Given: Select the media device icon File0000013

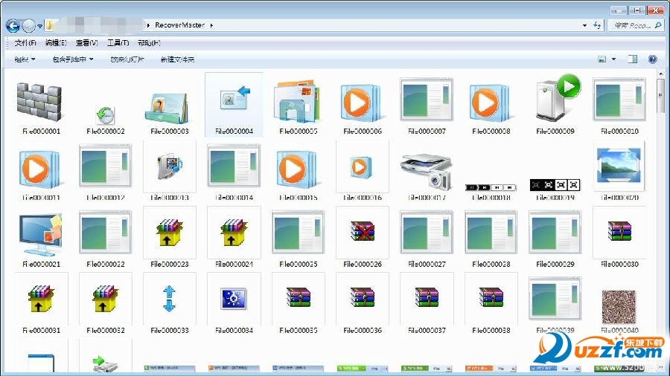Looking at the screenshot, I should click(x=170, y=167).
